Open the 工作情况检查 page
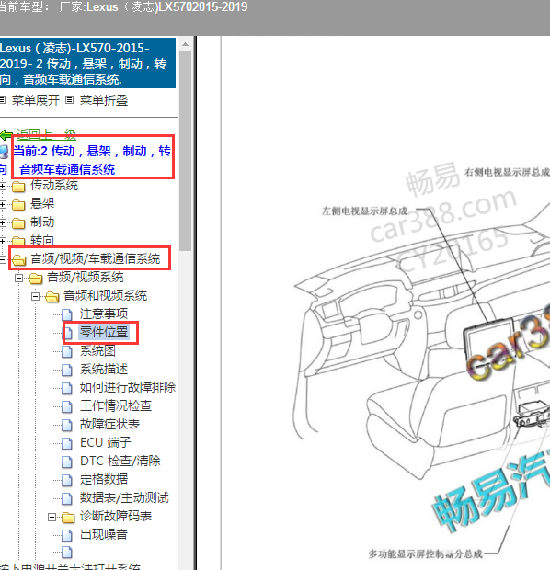This screenshot has height=570, width=550. [x=116, y=405]
